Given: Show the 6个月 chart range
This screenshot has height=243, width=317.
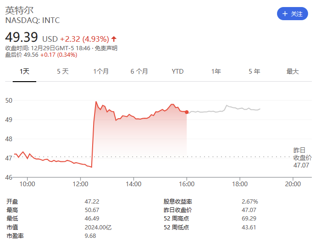Looking at the screenshot, I should 139,71.
